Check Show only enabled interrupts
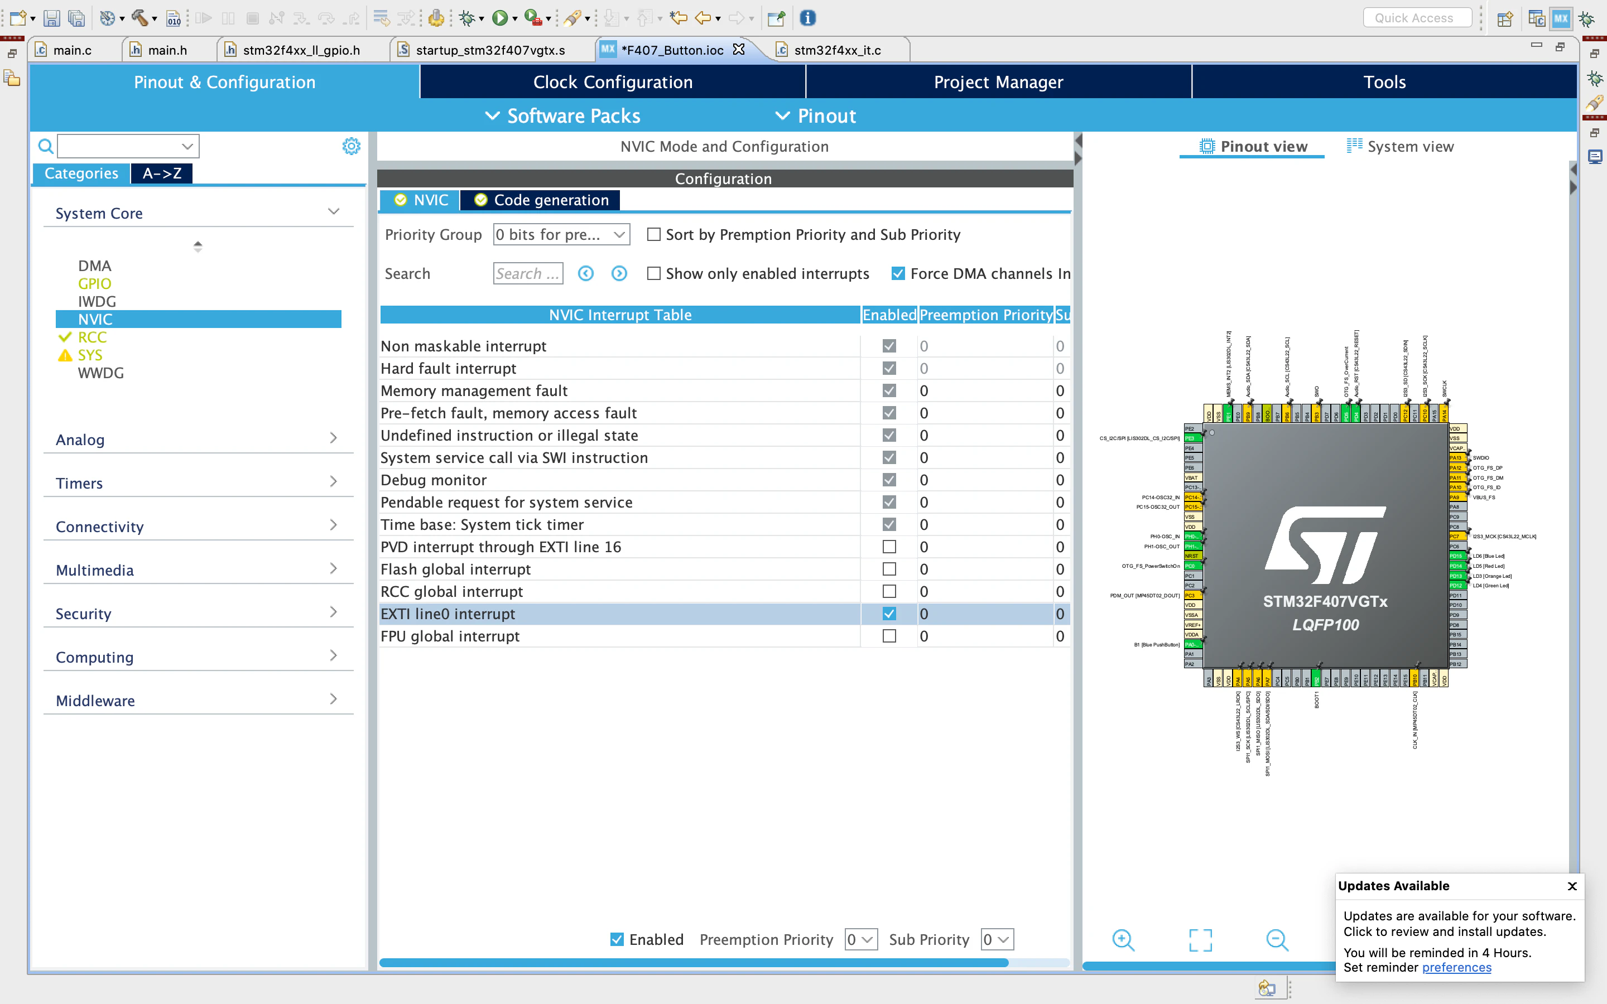This screenshot has height=1004, width=1607. (x=654, y=273)
